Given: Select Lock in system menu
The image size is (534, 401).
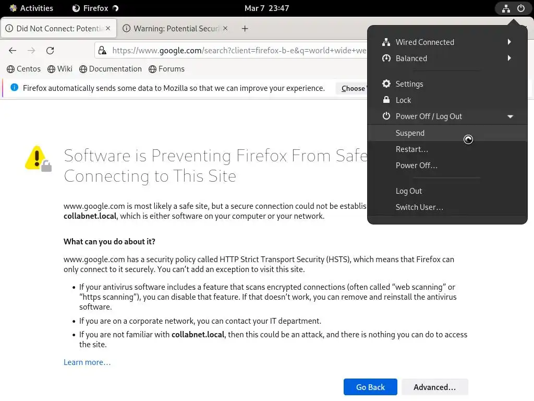Looking at the screenshot, I should tap(447, 100).
